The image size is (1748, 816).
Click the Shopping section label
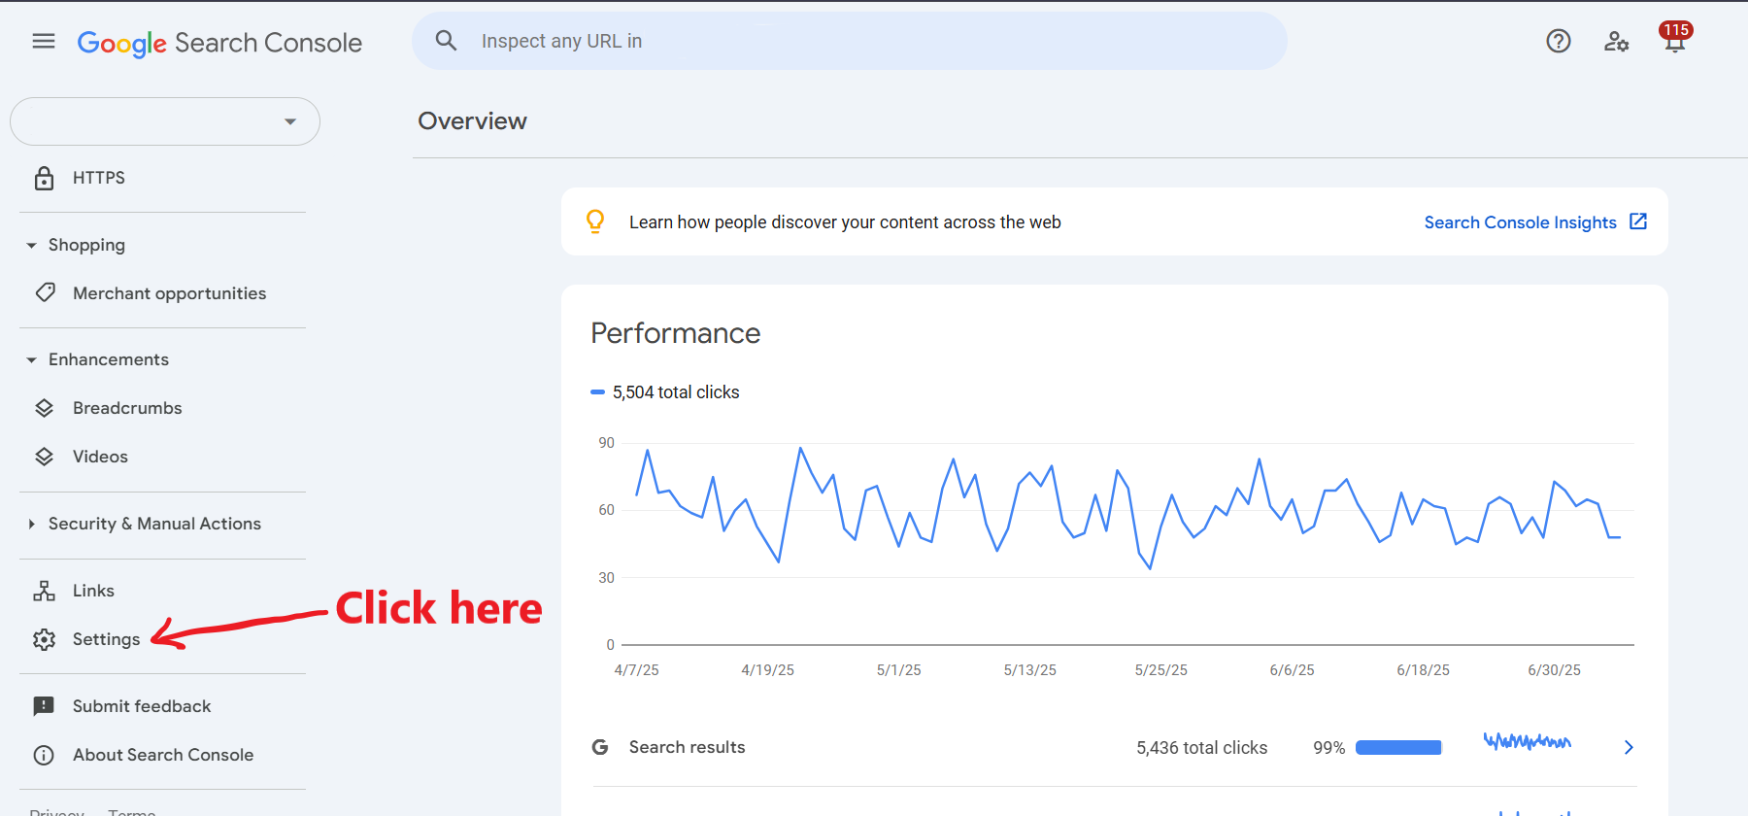pyautogui.click(x=86, y=245)
